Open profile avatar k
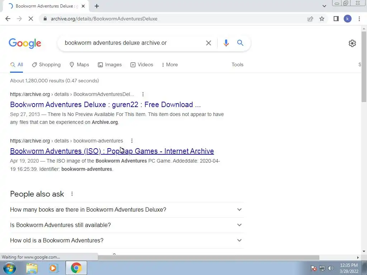 point(348,19)
